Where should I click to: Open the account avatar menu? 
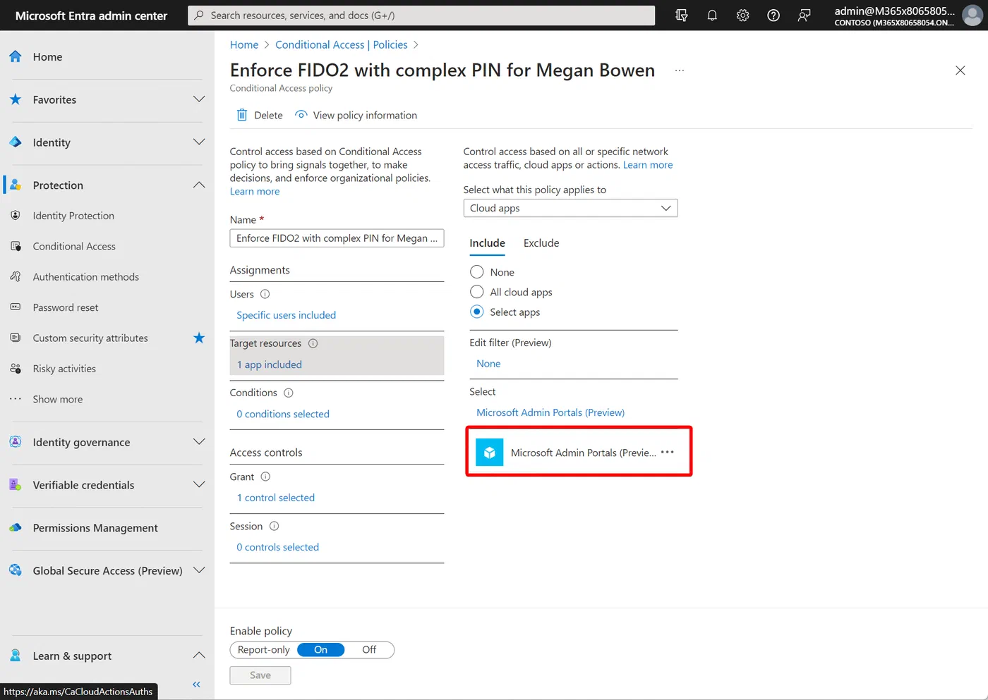point(972,15)
